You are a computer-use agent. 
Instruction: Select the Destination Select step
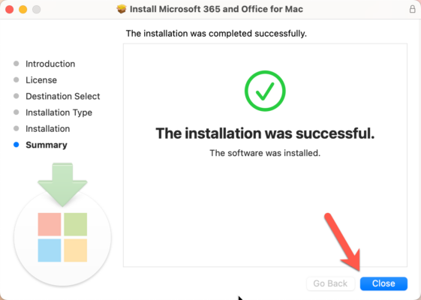63,96
